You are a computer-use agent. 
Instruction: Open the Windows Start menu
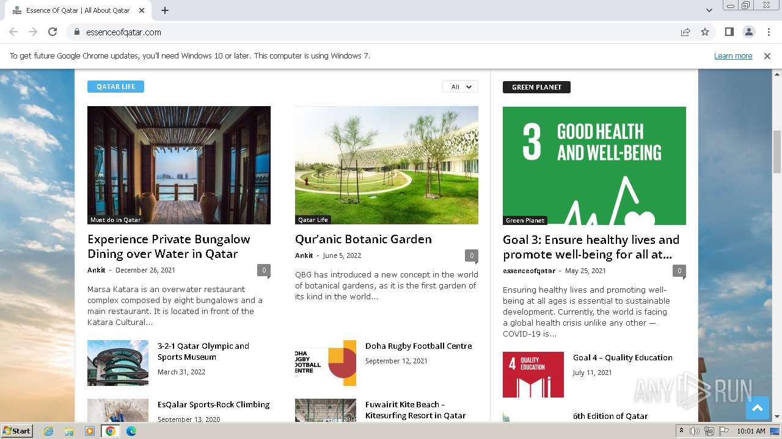point(16,430)
